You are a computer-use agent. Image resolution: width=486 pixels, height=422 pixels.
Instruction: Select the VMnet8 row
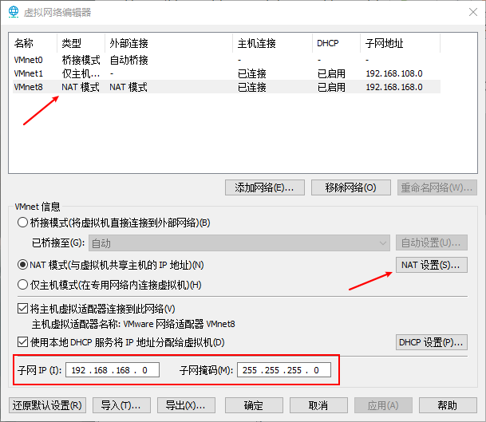tap(227, 87)
